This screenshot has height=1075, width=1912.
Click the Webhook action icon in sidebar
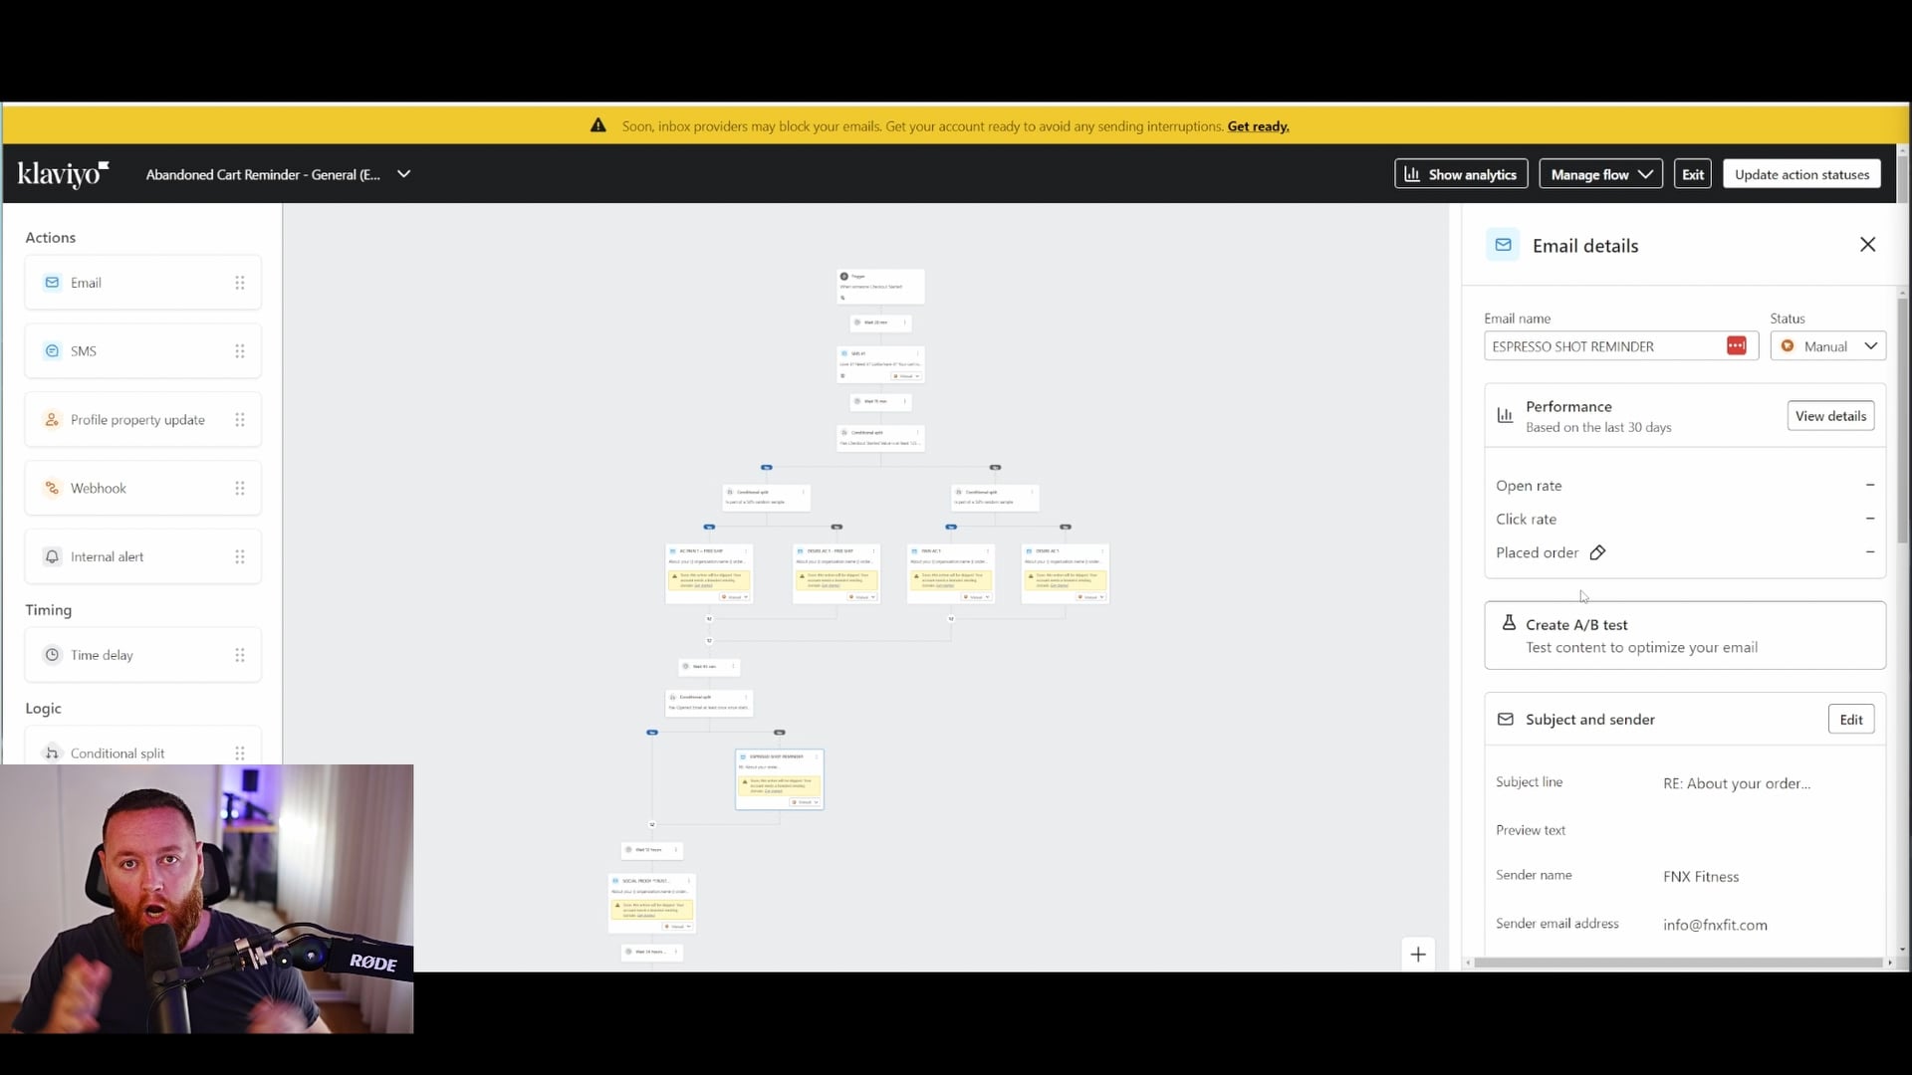pyautogui.click(x=51, y=487)
